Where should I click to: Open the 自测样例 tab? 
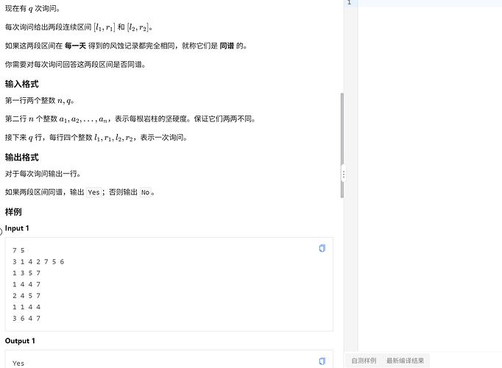coord(364,361)
